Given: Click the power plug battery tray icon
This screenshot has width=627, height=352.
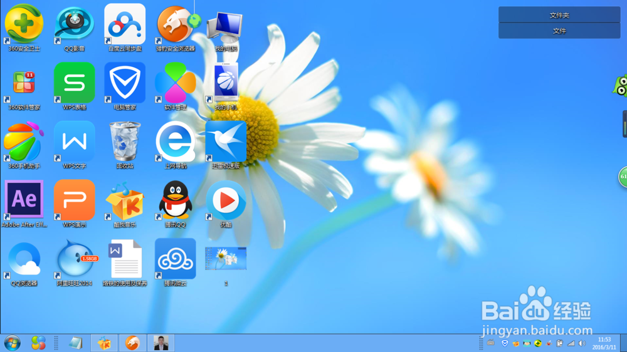Looking at the screenshot, I should click(x=560, y=343).
